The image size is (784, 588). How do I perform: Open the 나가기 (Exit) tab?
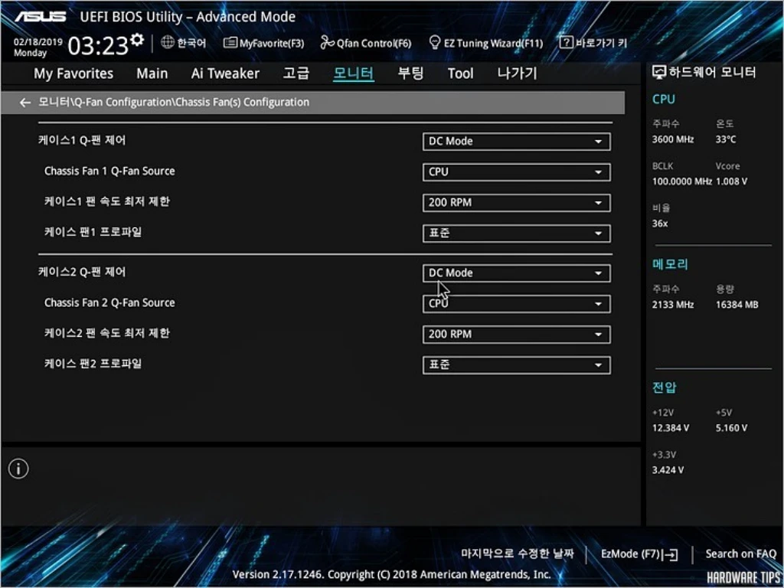pos(517,73)
